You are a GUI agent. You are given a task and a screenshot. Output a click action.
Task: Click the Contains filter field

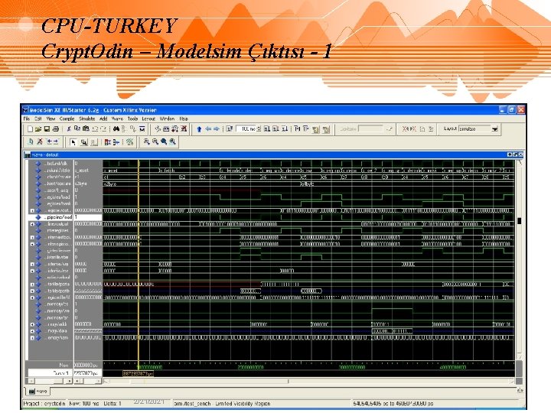pyautogui.click(x=370, y=129)
